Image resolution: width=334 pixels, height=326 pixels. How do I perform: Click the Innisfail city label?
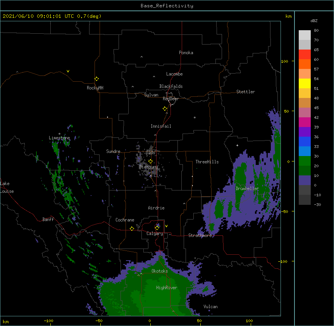[161, 126]
